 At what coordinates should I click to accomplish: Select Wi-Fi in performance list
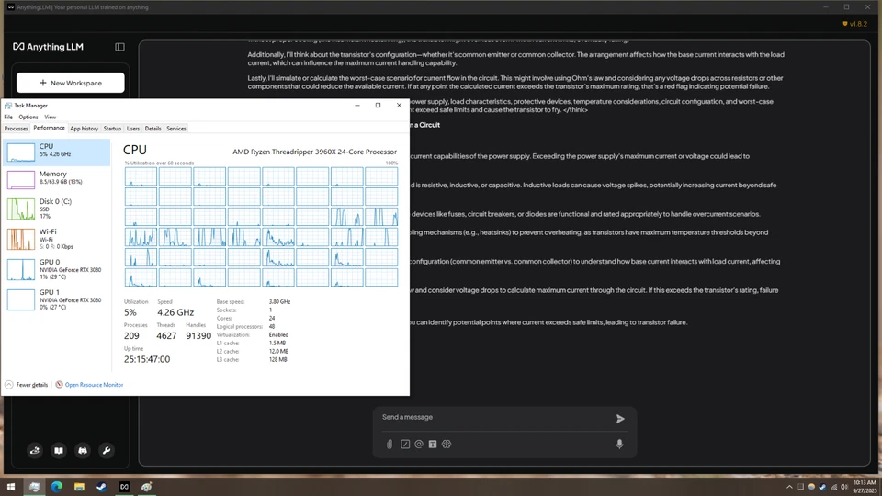coord(56,239)
